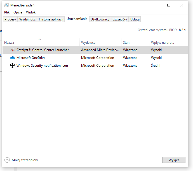The height and width of the screenshot is (171, 193).
Task: Click the Wyłącz button
Action: point(174,160)
